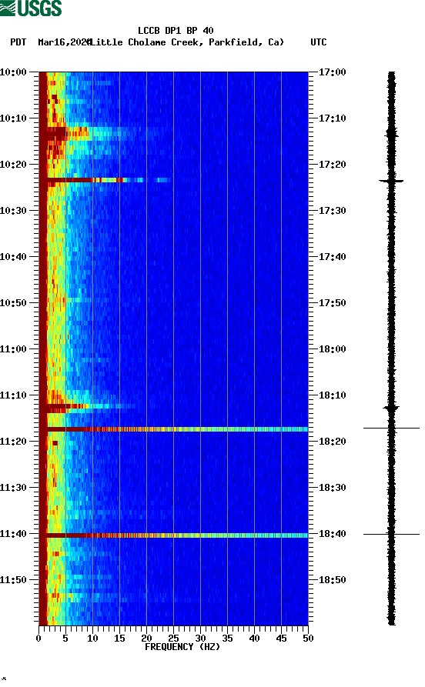Click the '10:40' PDT time label
This screenshot has width=425, height=687.
tap(14, 257)
